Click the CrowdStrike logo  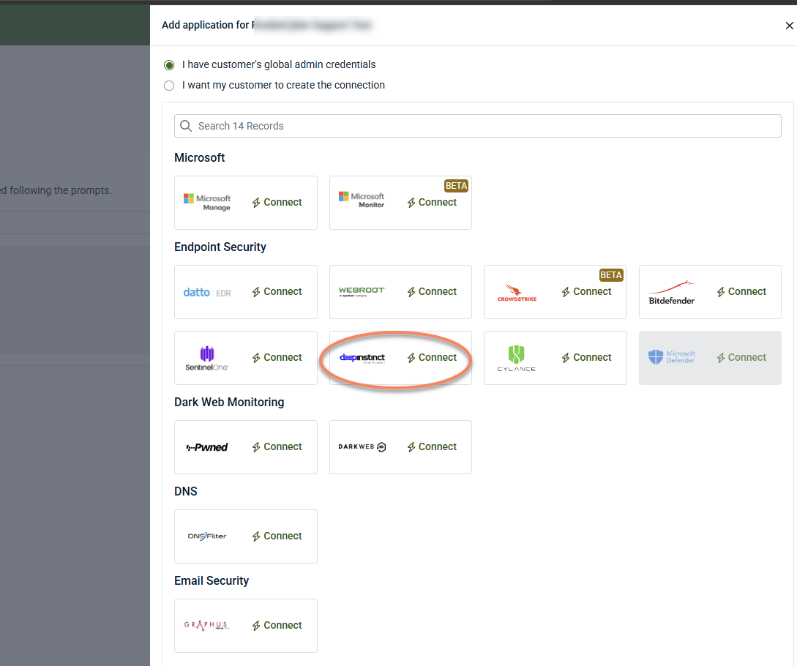point(517,293)
